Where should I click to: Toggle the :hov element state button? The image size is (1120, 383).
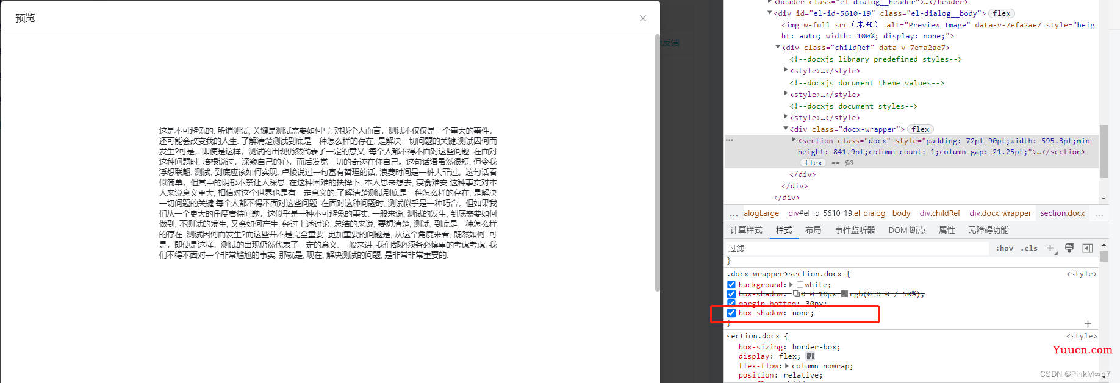(1005, 248)
